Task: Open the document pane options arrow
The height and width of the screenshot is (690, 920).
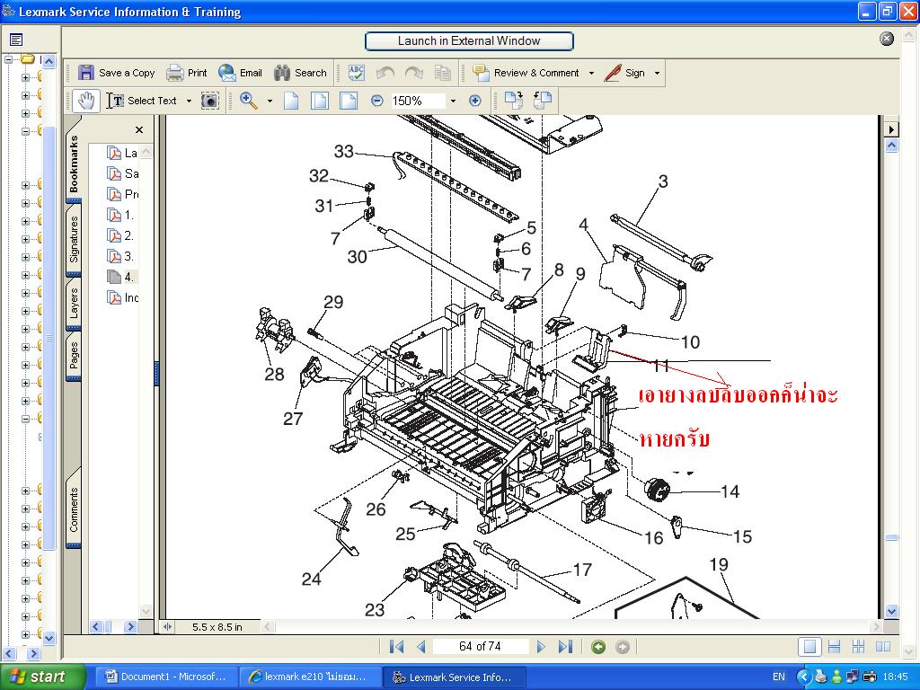Action: [x=891, y=129]
